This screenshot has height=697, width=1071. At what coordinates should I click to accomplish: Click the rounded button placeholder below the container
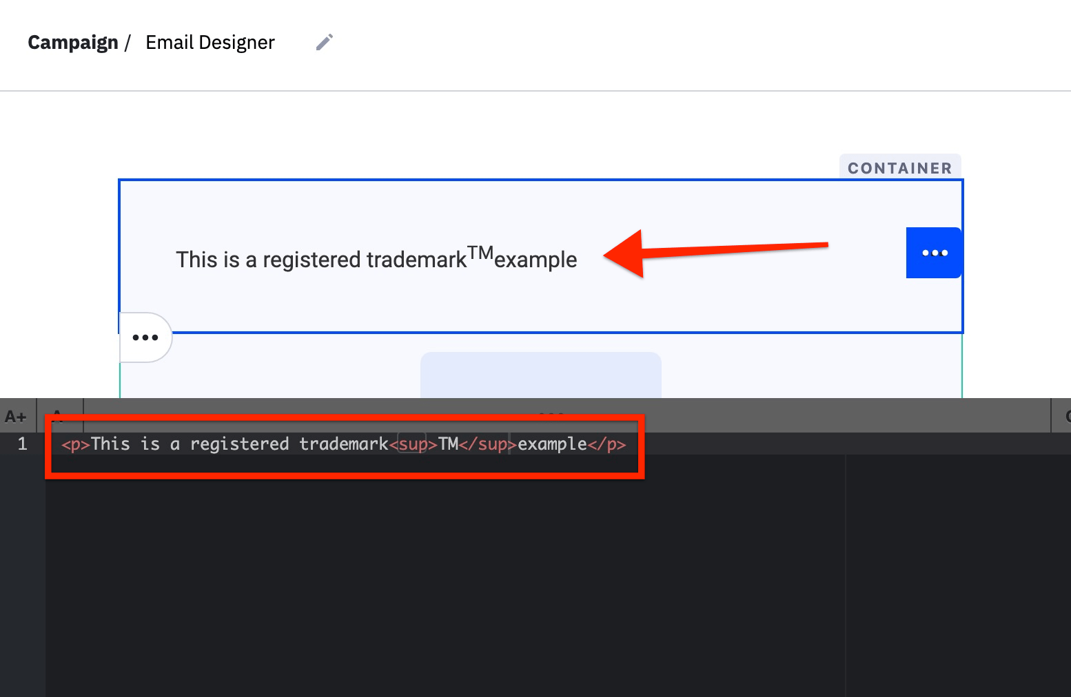pos(540,375)
